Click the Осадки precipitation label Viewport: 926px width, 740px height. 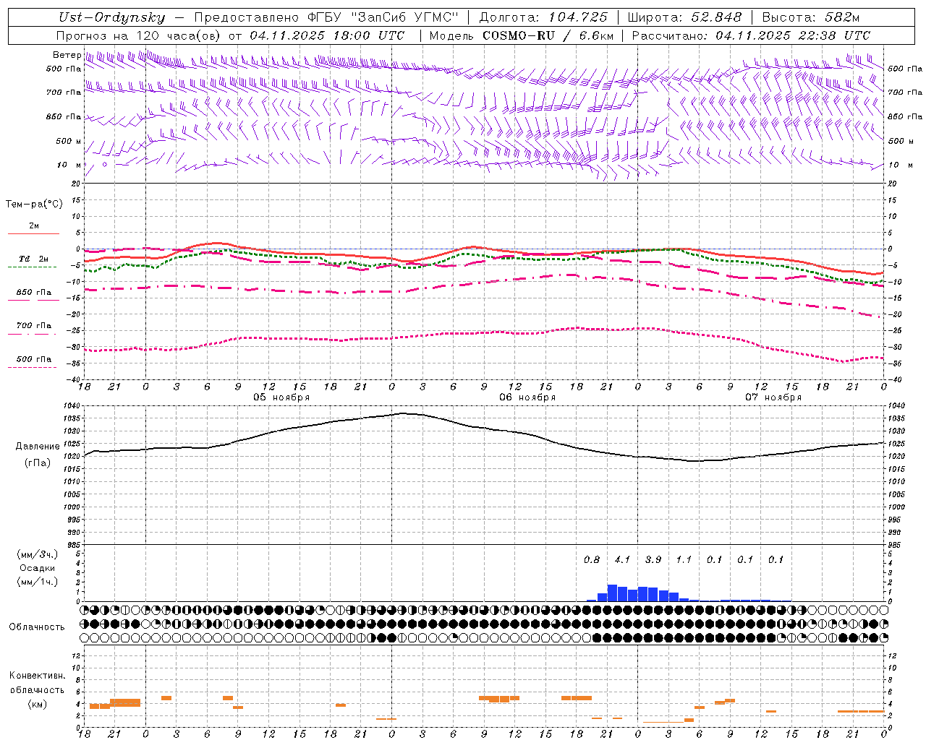[37, 568]
